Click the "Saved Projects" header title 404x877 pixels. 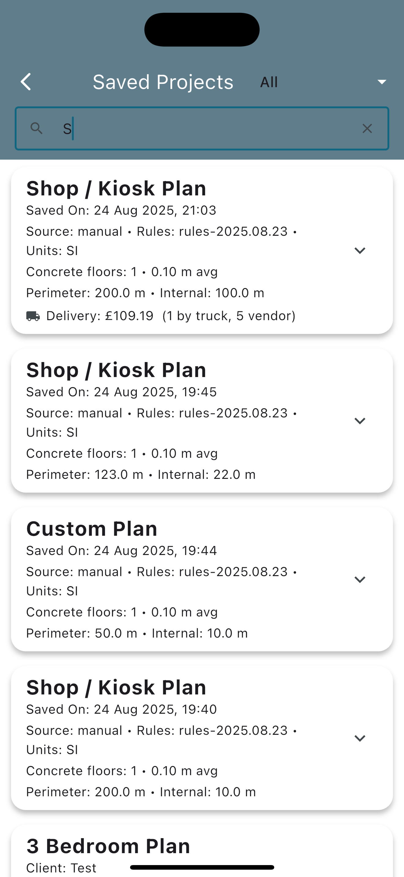(163, 82)
